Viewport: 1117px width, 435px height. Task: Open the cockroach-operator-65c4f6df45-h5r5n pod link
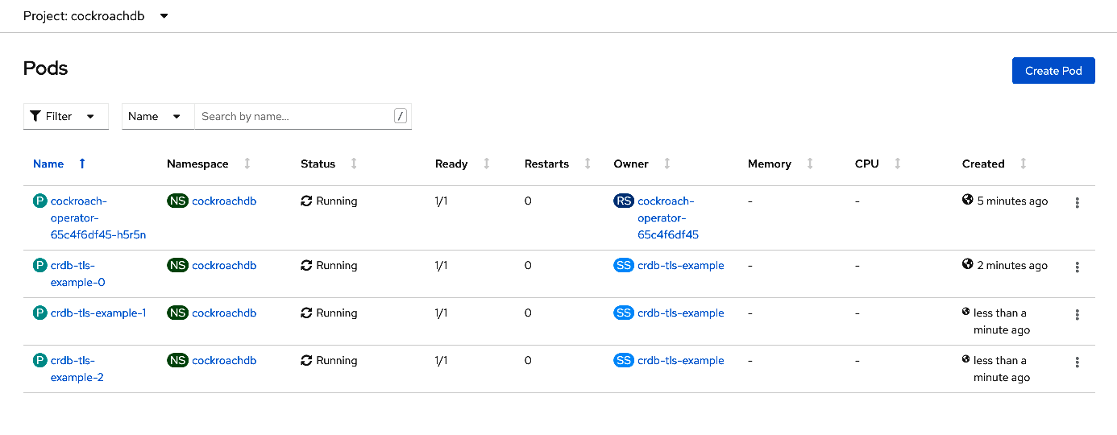click(x=98, y=217)
